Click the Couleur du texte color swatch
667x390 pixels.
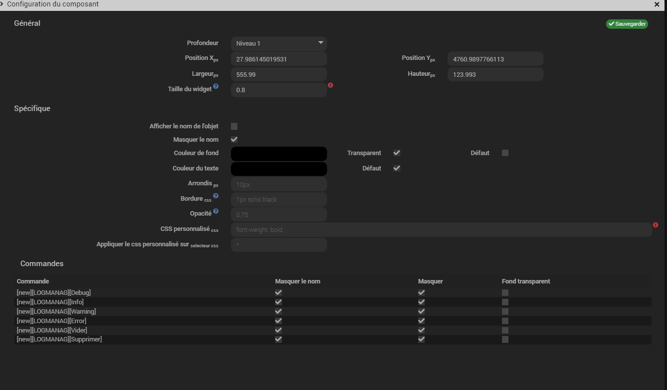(278, 169)
